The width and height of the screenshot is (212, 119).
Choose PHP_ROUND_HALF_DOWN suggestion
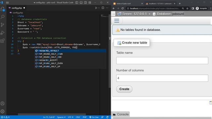tap(70, 54)
